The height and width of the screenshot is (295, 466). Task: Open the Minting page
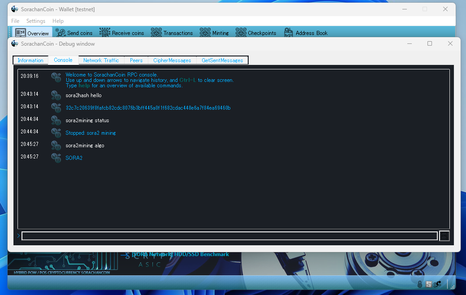coord(214,33)
